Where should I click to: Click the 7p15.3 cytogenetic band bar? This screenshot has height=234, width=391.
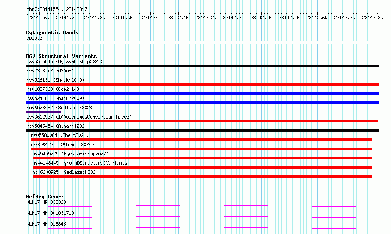pos(202,43)
